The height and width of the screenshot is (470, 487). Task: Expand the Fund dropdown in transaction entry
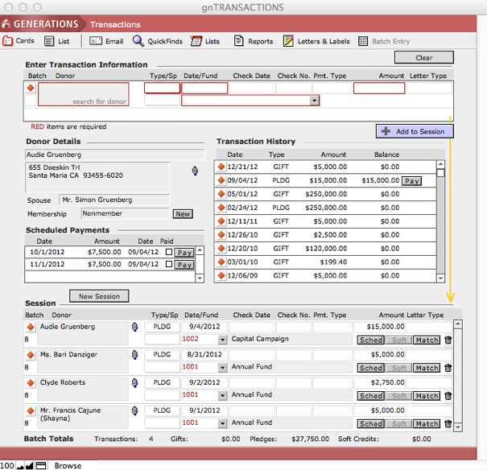314,101
